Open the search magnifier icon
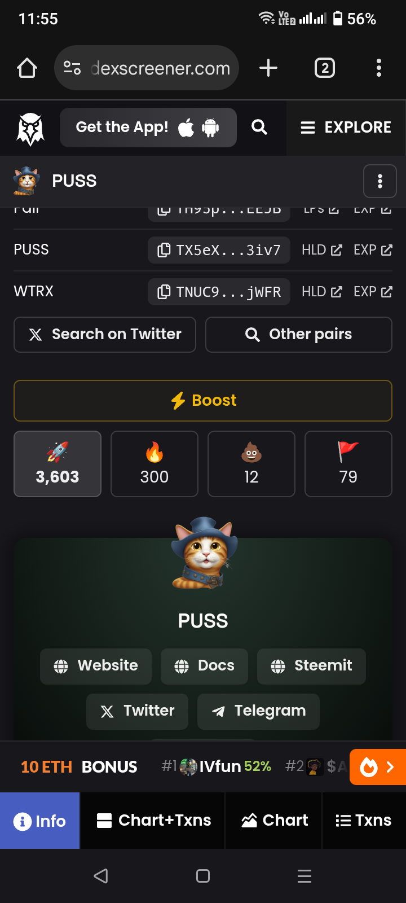 (259, 128)
